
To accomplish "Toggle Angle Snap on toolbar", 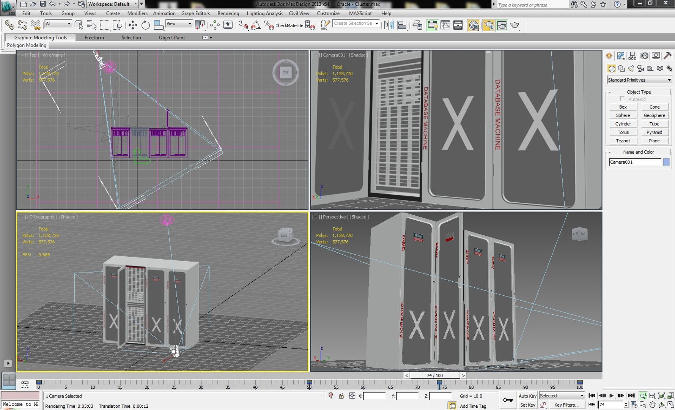I will pyautogui.click(x=256, y=25).
